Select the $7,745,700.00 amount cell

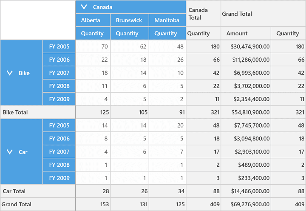point(246,125)
